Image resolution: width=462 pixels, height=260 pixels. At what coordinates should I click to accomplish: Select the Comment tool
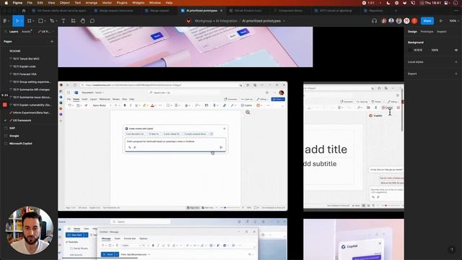(x=92, y=21)
